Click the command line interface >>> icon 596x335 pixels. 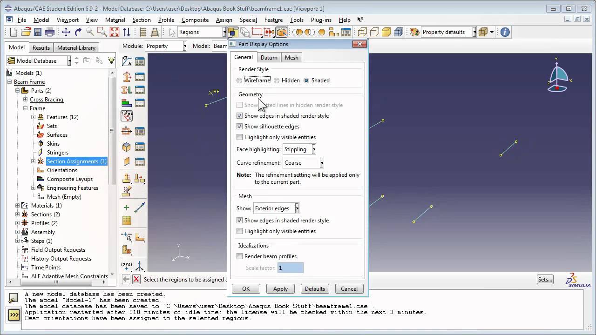[14, 315]
